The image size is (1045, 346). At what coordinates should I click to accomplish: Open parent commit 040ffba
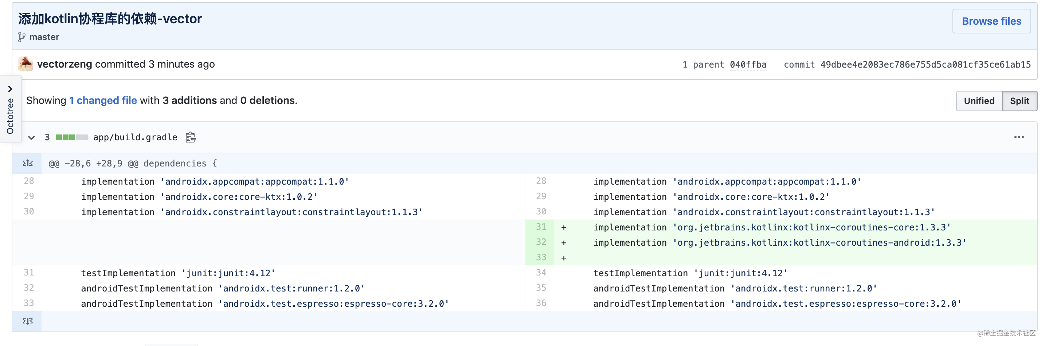[x=748, y=65]
